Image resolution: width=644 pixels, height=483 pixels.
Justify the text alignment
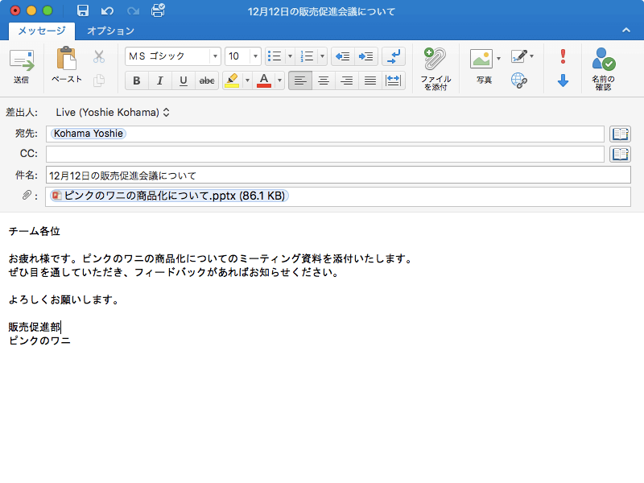[370, 80]
